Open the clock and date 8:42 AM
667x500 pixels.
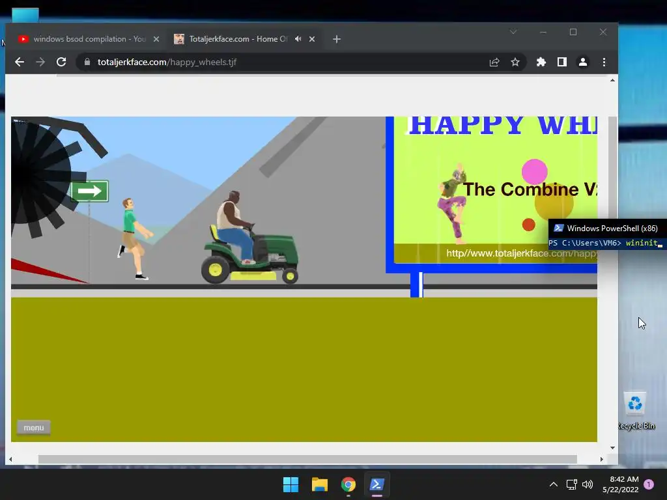[621, 484]
